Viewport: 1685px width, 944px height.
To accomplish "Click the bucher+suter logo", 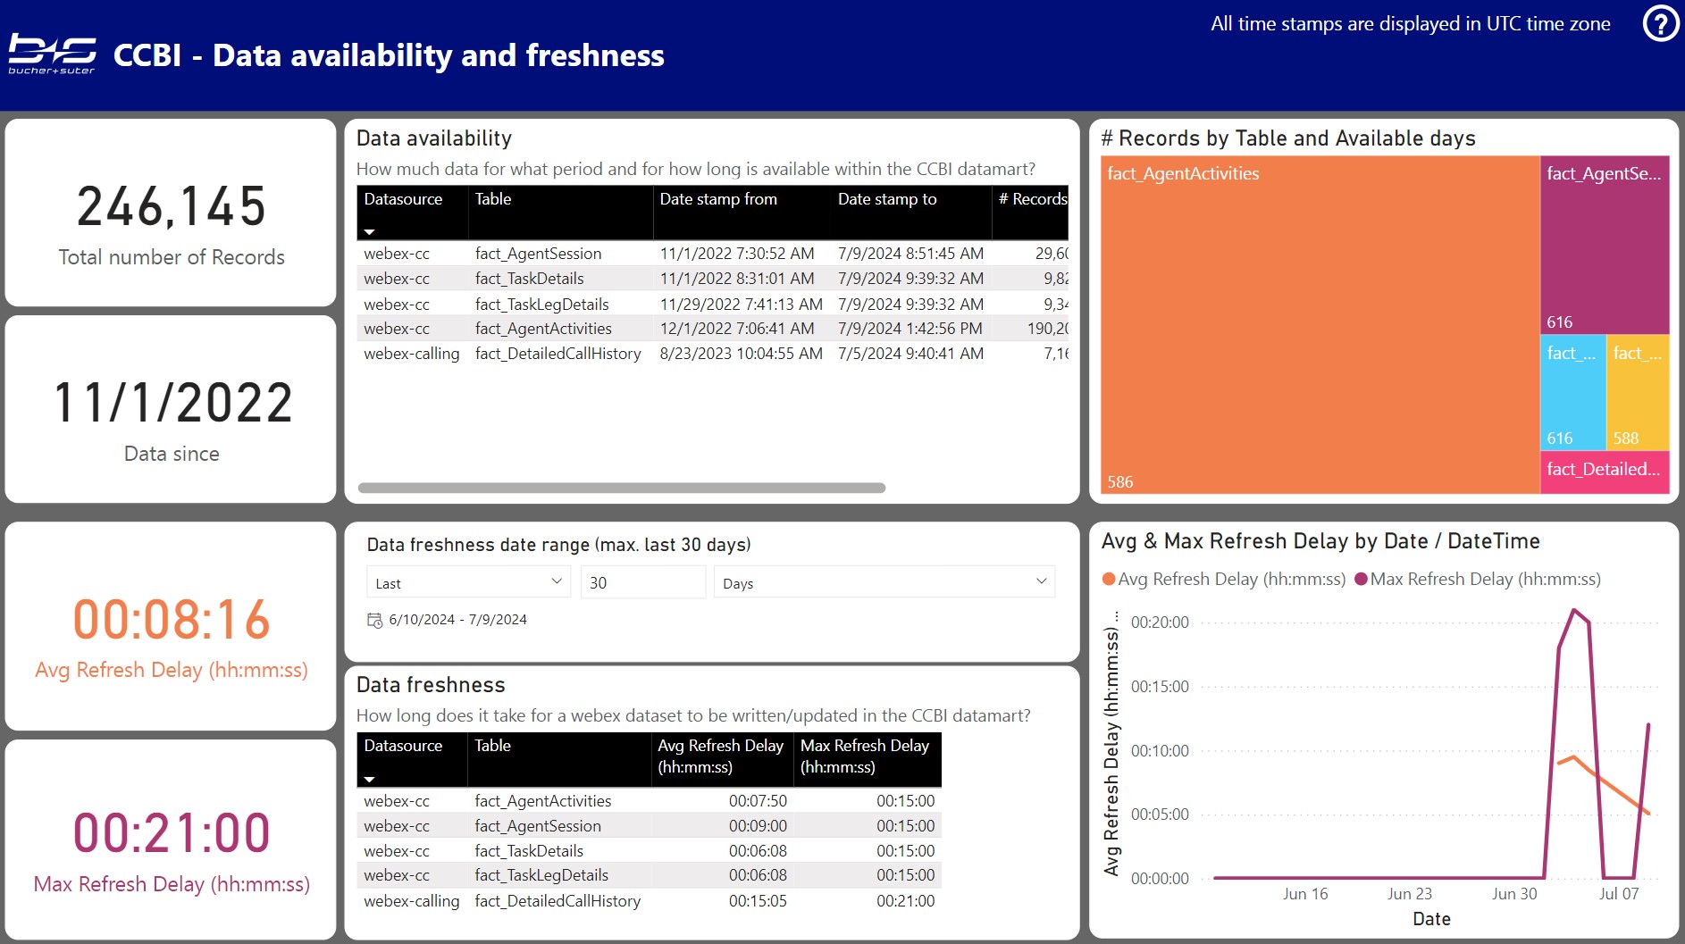I will pos(52,54).
